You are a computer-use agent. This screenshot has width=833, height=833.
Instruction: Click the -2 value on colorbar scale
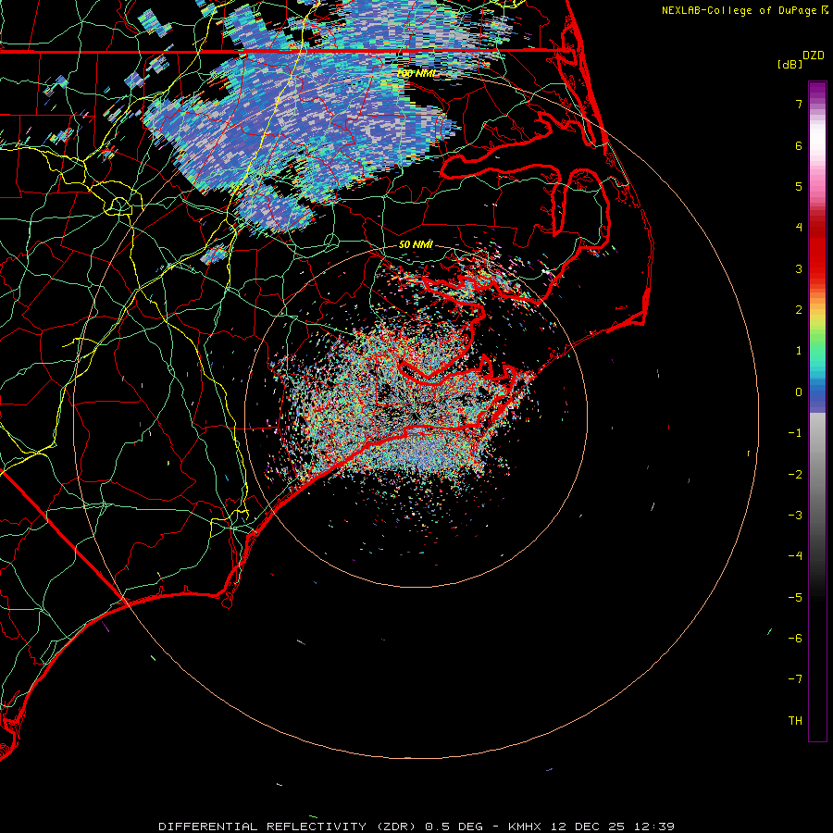click(x=795, y=475)
